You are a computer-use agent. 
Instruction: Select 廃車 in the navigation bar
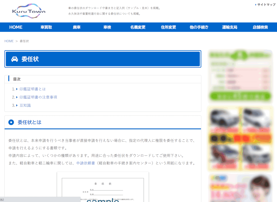77,27
